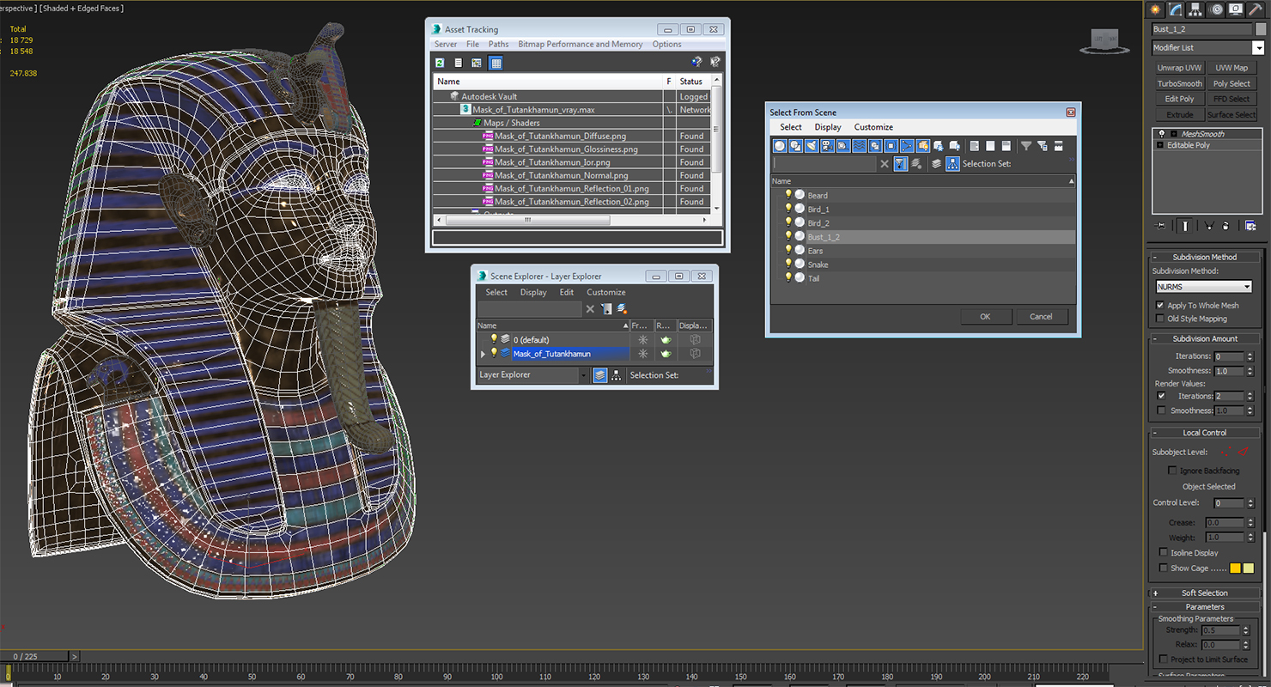1271x687 pixels.
Task: Click Create New Layer icon in Layer Explorer
Action: (x=622, y=309)
